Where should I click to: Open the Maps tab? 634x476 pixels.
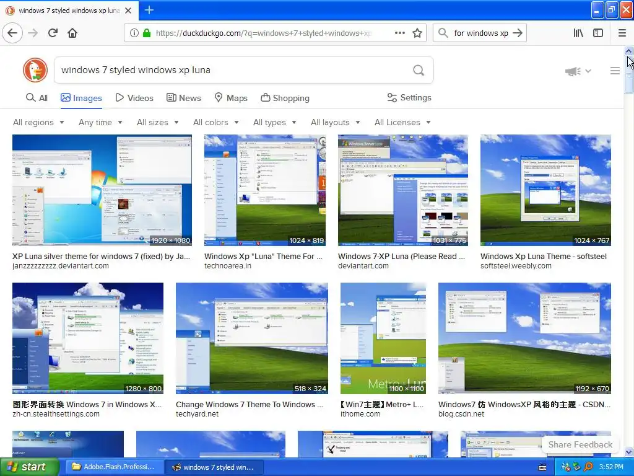coord(230,98)
